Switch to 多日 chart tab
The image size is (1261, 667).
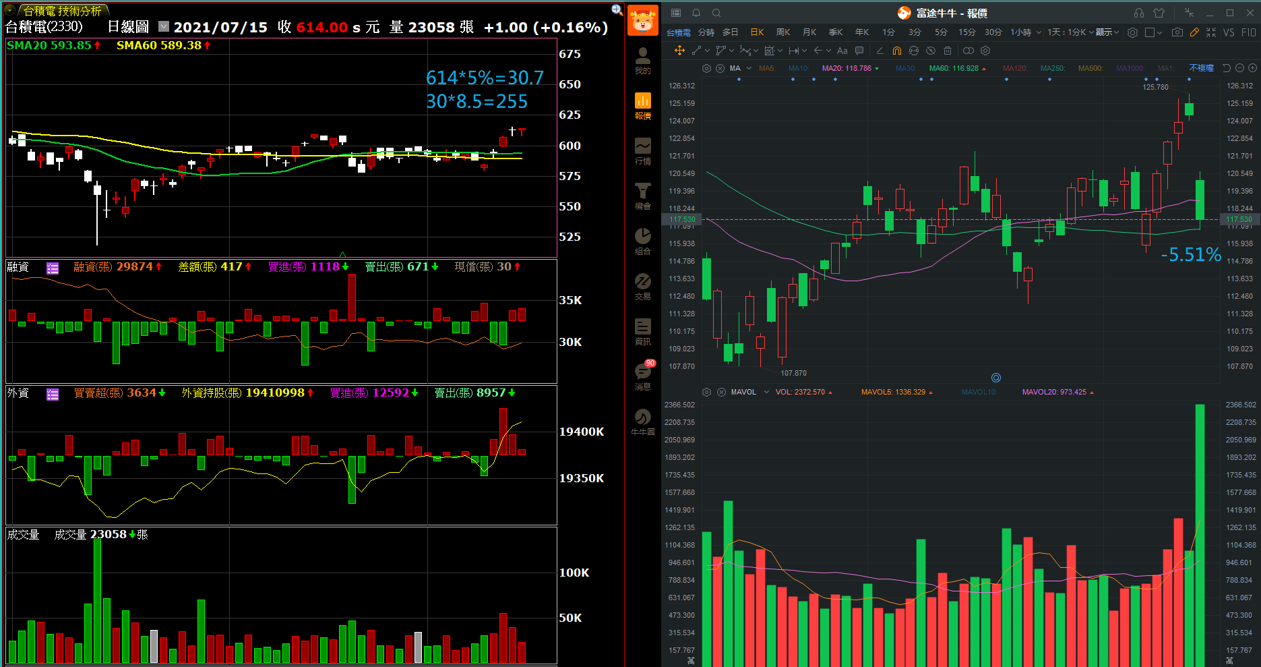[731, 32]
